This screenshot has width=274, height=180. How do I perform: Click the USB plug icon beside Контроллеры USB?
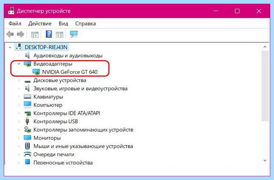tap(27, 121)
